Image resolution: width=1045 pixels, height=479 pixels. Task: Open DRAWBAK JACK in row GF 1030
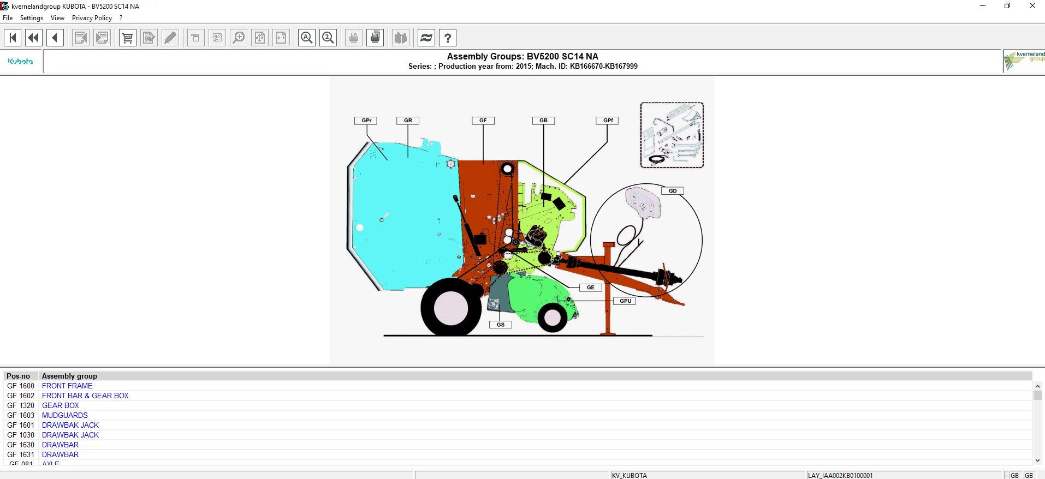(x=70, y=435)
